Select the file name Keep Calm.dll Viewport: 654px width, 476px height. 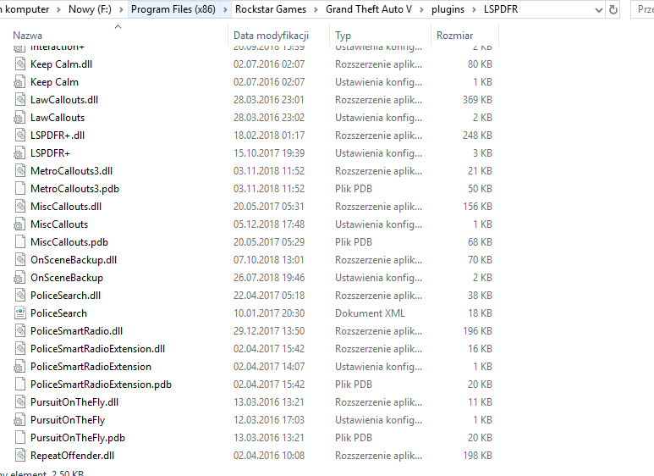(61, 64)
